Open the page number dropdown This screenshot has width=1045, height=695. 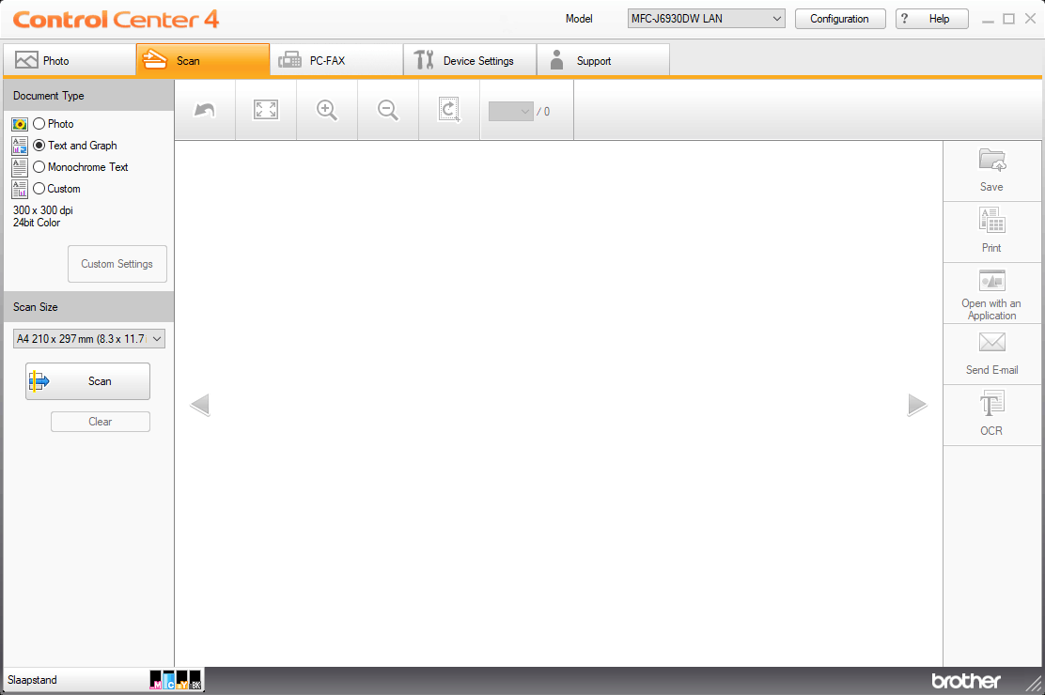[x=511, y=111]
